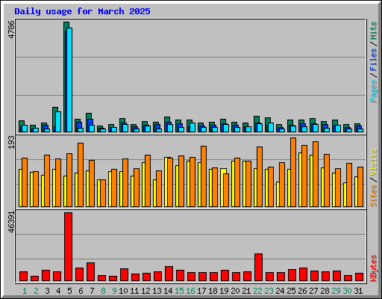Screen dimensions: 382x299
Task: Click day label 29 on the x-axis
Action: tap(336, 291)
